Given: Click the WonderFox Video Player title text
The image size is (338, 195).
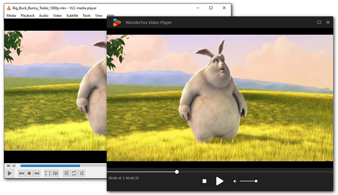Looking at the screenshot, I should coord(149,22).
